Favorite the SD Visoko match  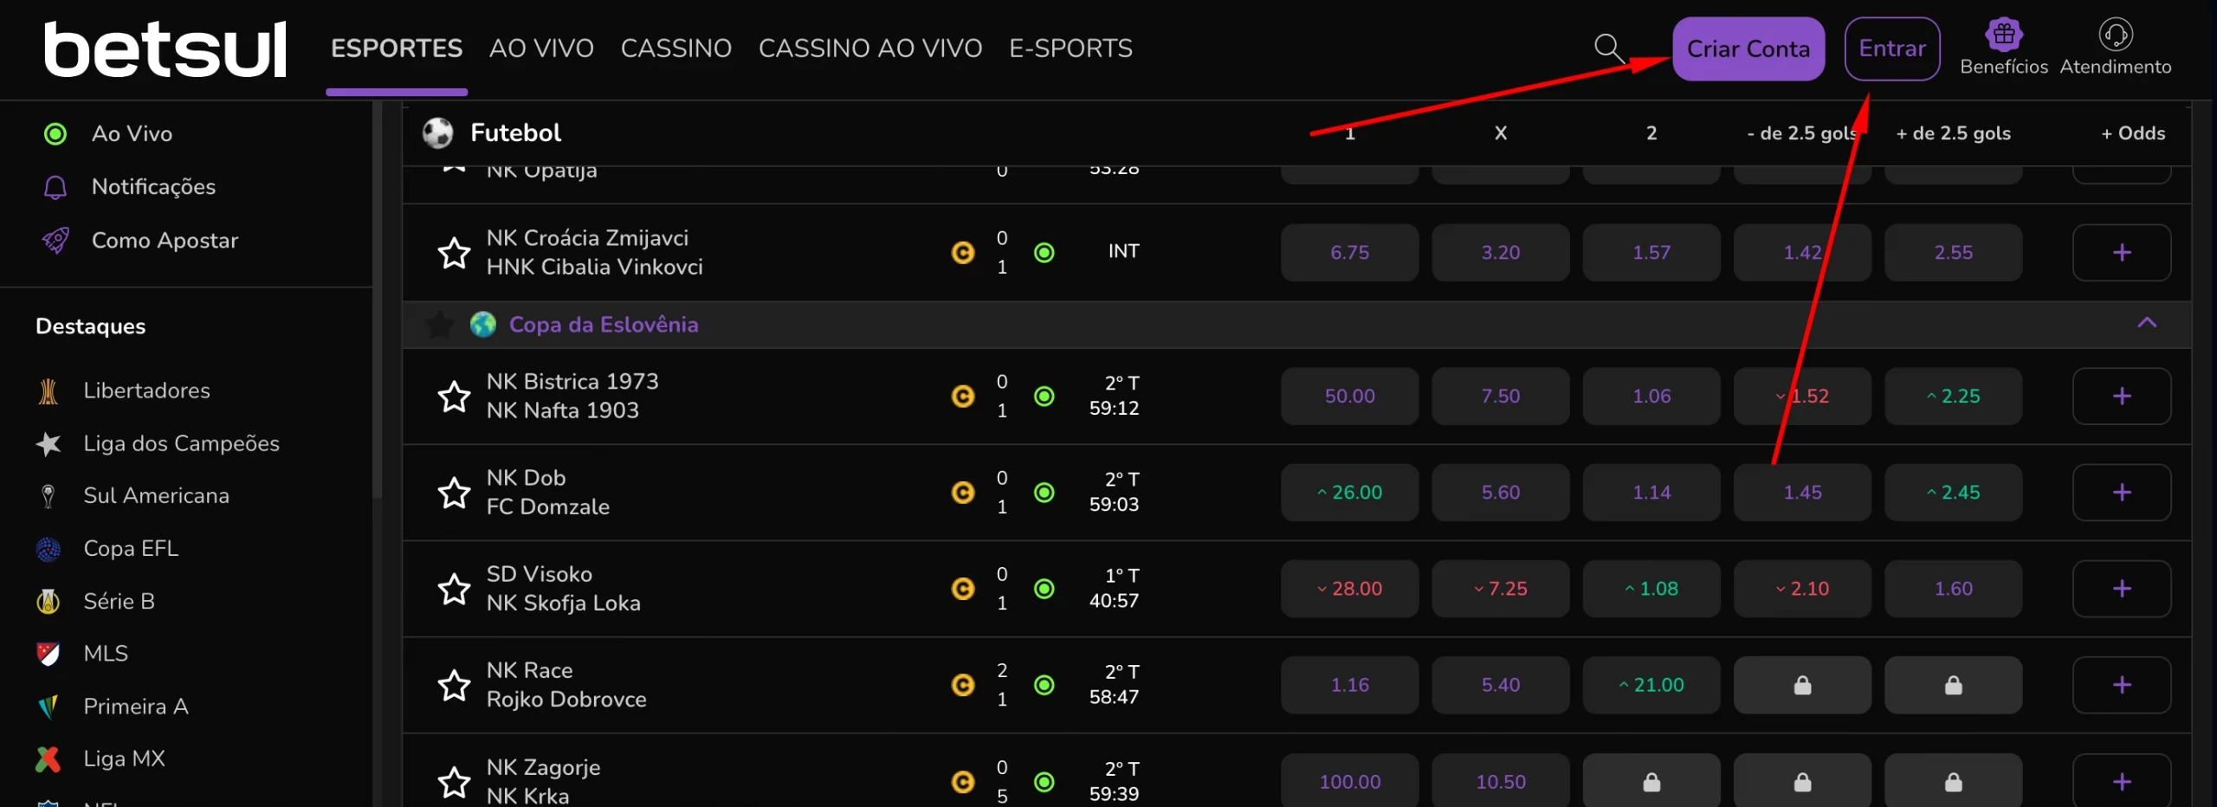click(x=454, y=589)
